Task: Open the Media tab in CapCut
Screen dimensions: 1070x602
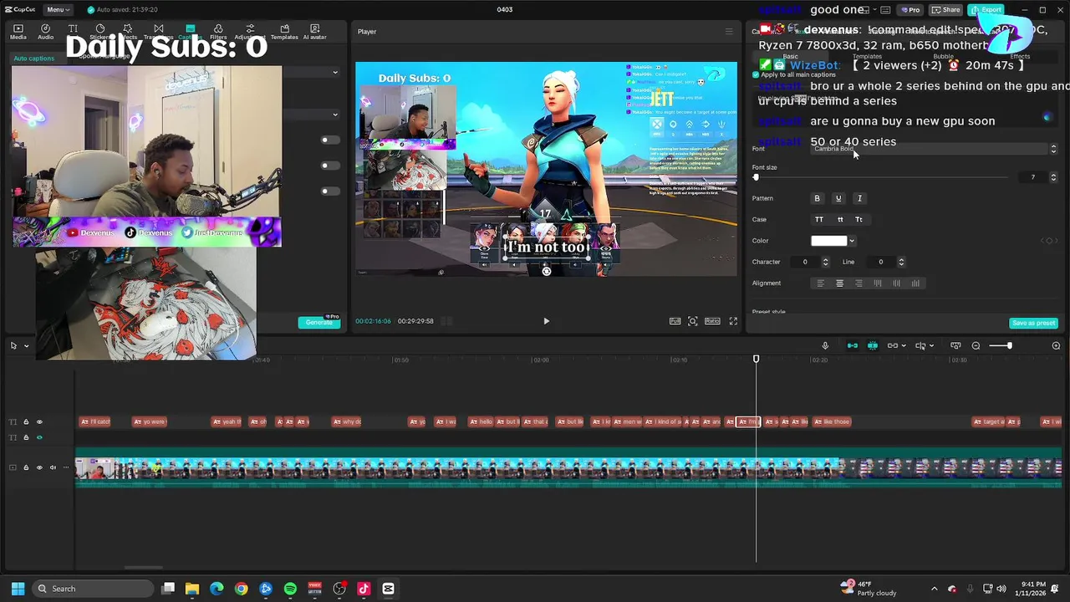Action: click(x=18, y=32)
